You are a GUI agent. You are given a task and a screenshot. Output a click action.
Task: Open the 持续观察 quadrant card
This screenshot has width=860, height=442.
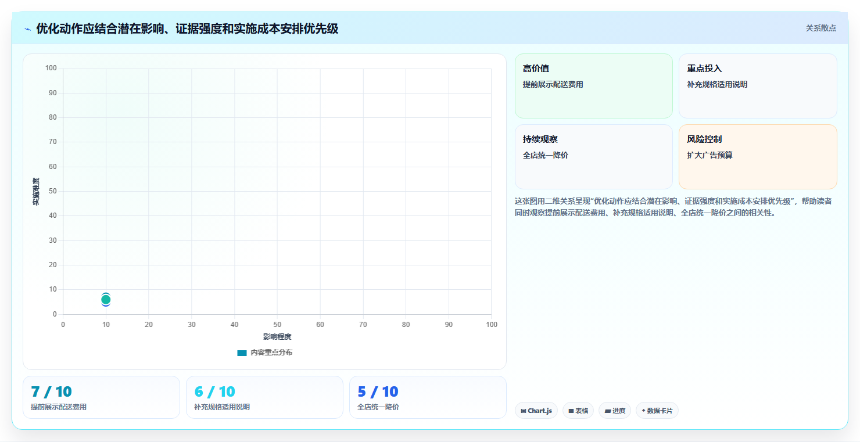tap(593, 157)
